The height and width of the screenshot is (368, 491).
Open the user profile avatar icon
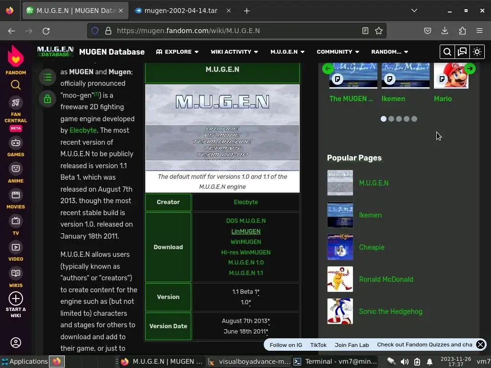click(x=16, y=342)
